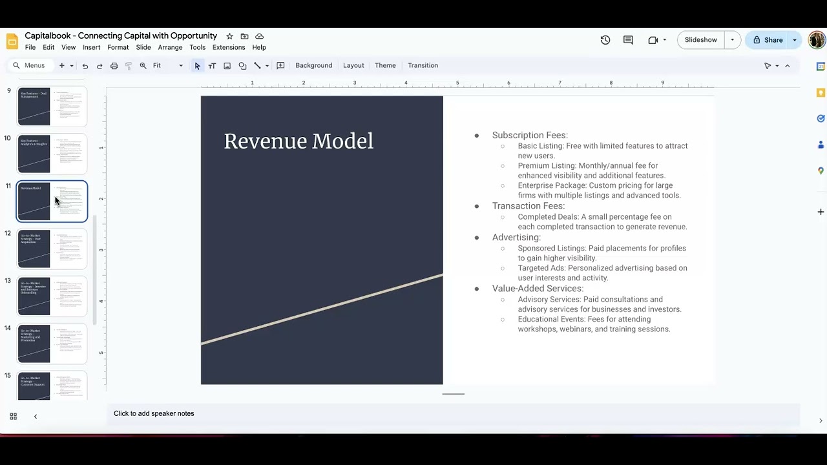
Task: Select the Line tool icon
Action: tap(257, 66)
